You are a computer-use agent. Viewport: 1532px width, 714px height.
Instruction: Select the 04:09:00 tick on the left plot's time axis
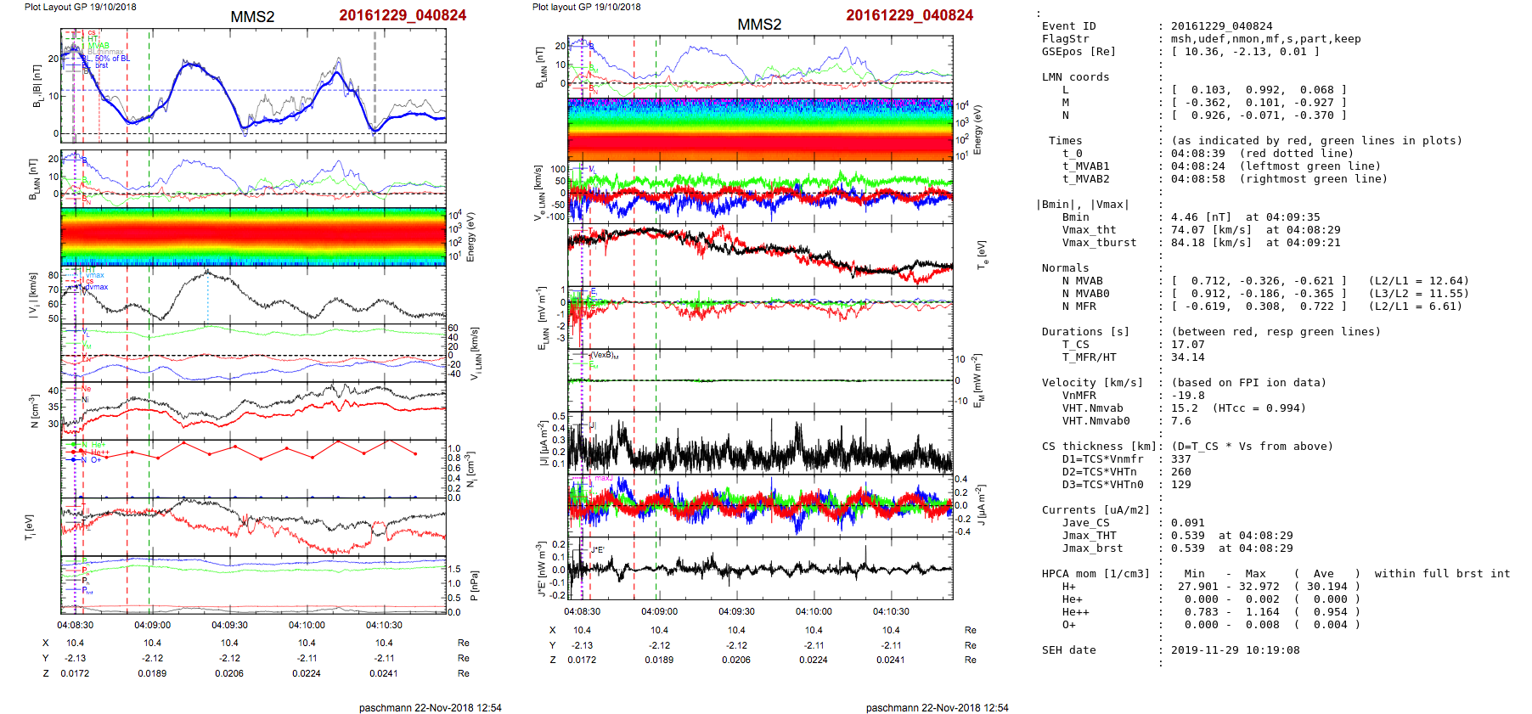click(x=152, y=625)
